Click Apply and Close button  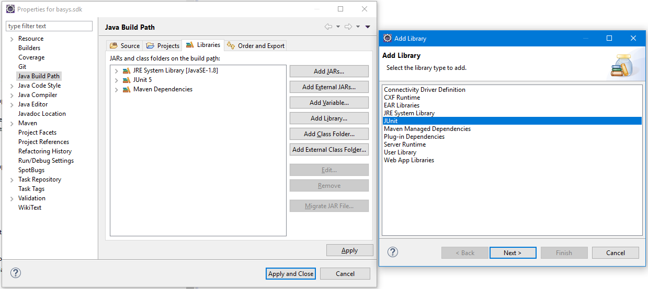(291, 273)
